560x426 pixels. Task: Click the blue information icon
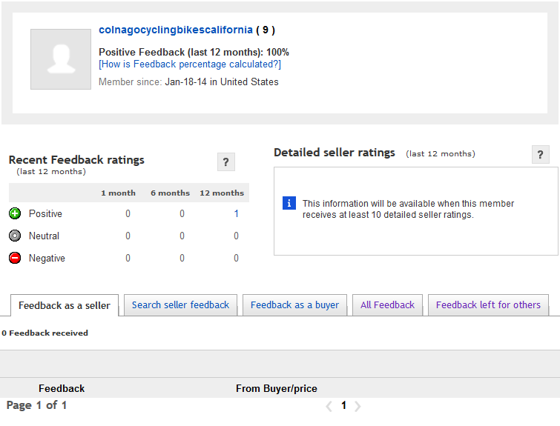pos(289,203)
